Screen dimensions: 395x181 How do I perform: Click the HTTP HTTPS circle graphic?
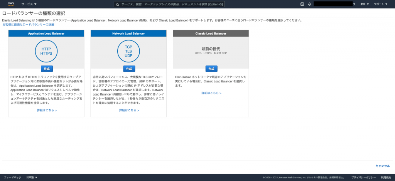(46, 51)
